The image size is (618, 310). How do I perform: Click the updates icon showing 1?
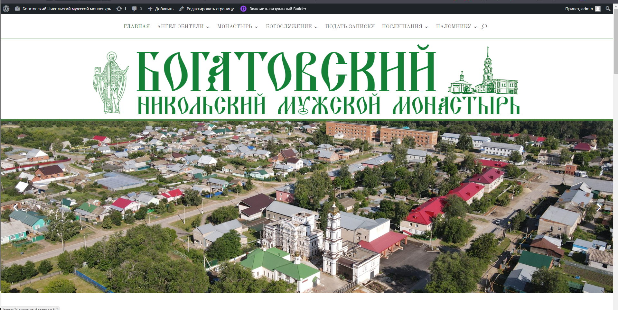[121, 9]
